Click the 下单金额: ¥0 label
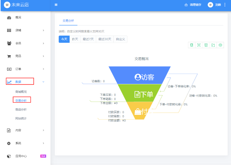 (109, 103)
